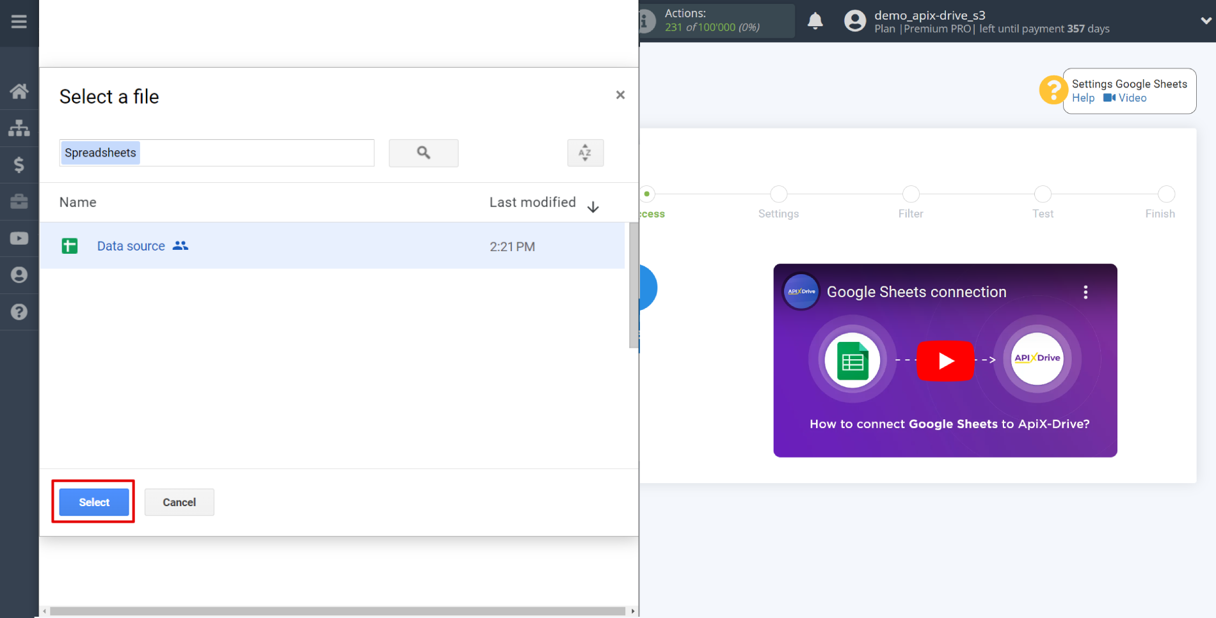Screen dimensions: 1216x618
Task: Click the Finish step marker
Action: [1166, 194]
